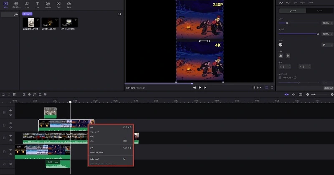Click the timeline zoom in plus button
334x175 pixels.
pyautogui.click(x=332, y=94)
